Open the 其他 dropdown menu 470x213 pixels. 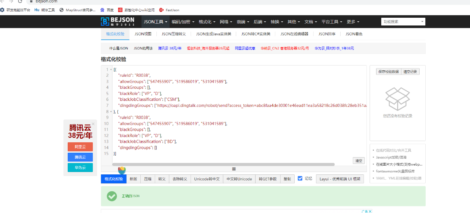tap(293, 22)
